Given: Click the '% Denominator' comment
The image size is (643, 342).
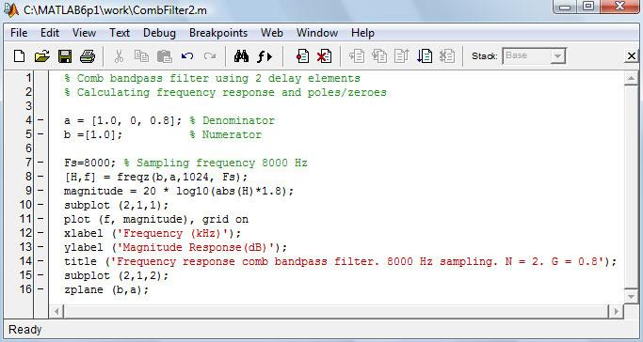Looking at the screenshot, I should pos(232,120).
